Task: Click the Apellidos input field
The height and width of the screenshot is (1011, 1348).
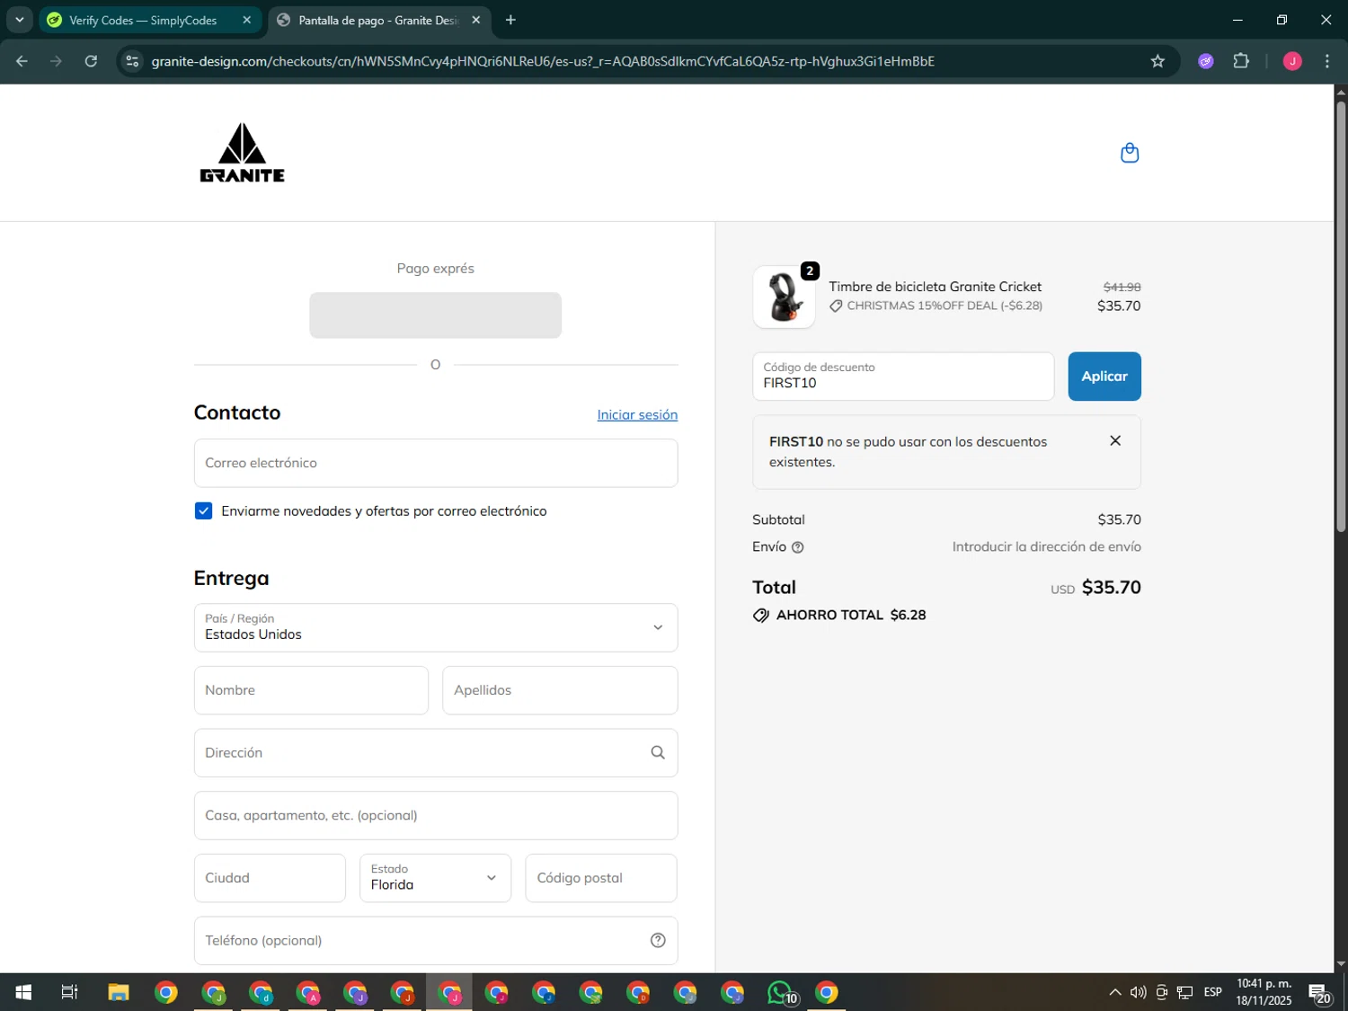Action: pyautogui.click(x=560, y=690)
